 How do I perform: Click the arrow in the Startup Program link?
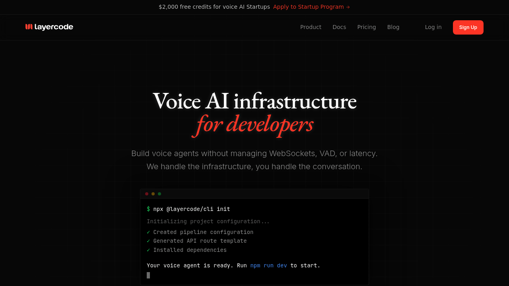[348, 7]
